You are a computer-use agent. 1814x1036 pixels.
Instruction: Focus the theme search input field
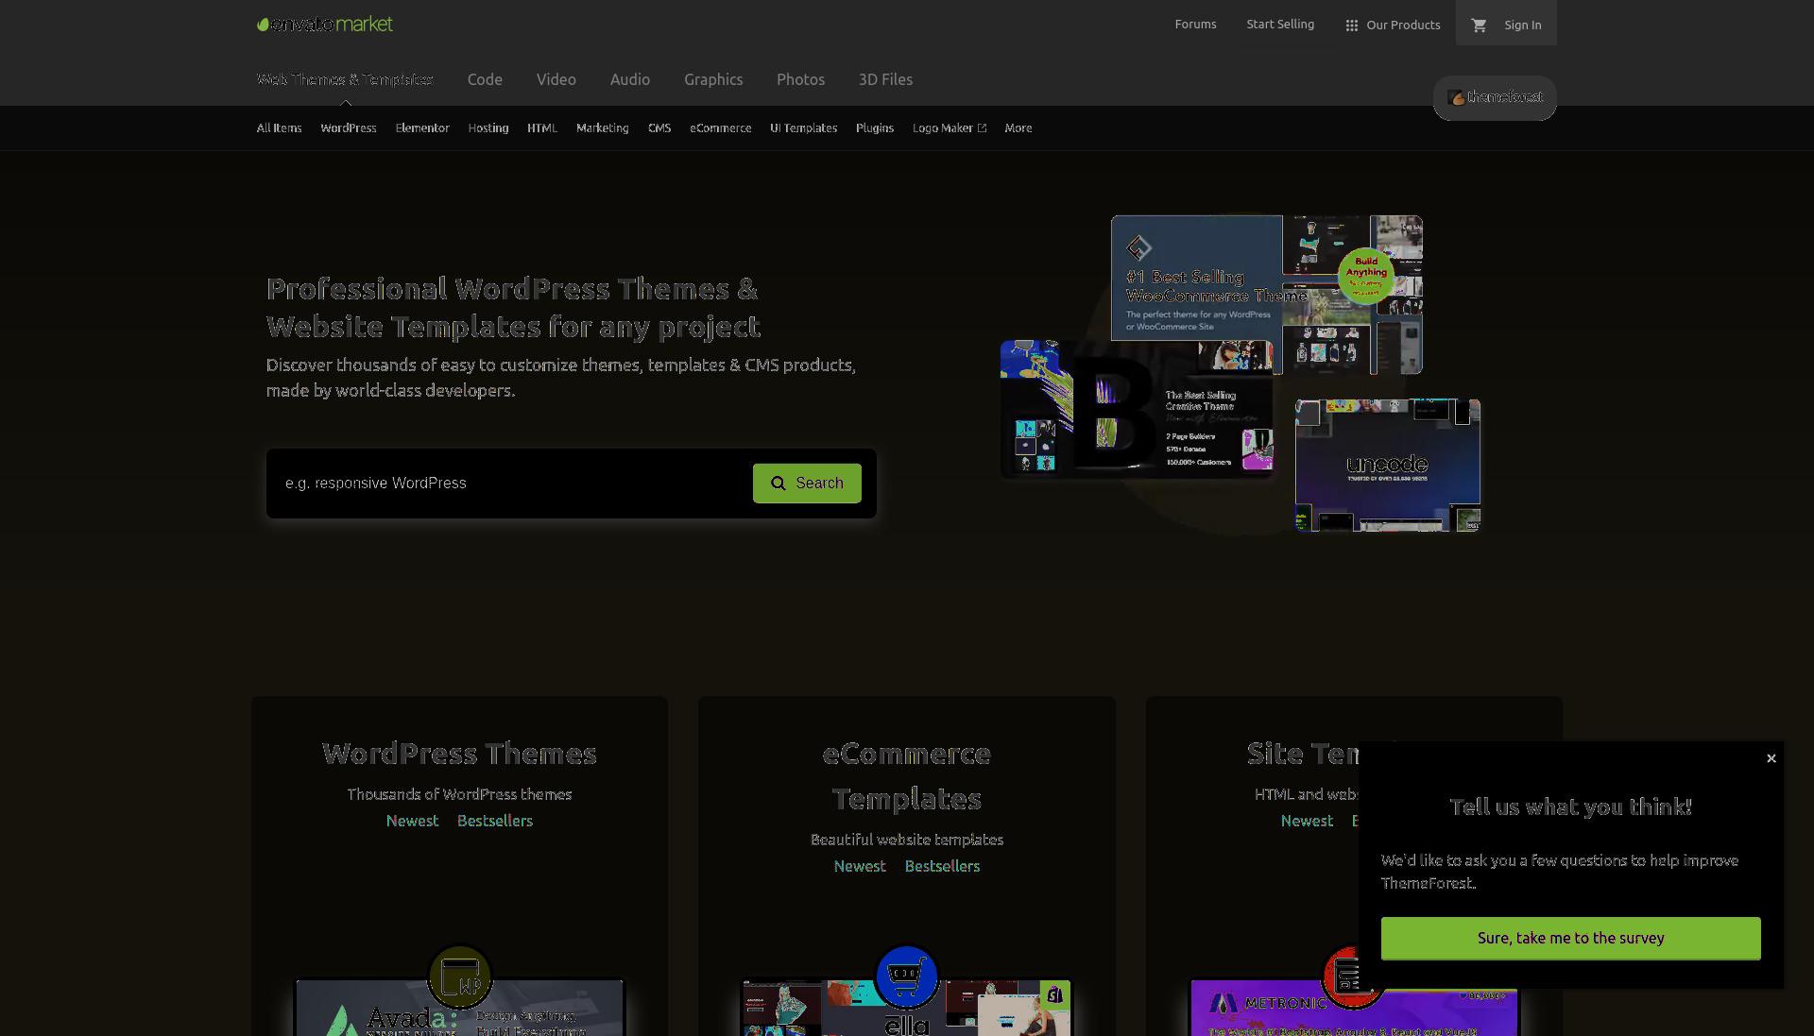click(x=510, y=484)
